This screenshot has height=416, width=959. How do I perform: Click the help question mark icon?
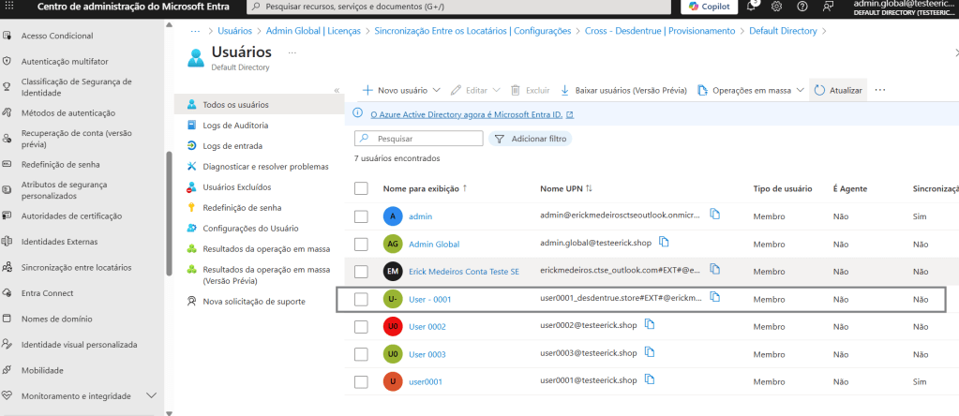(802, 7)
